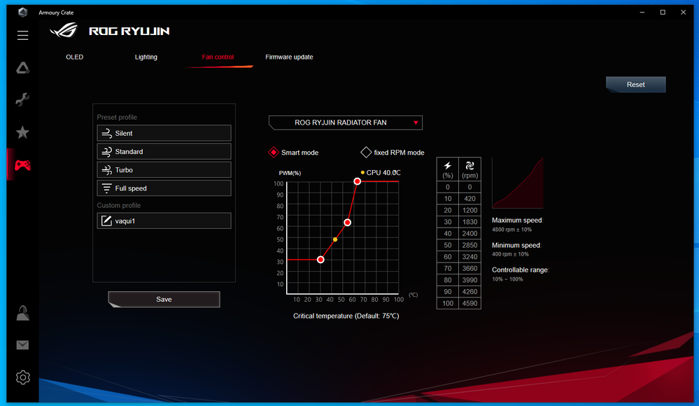Click the 3990 rpm table cell
699x406 pixels.
pyautogui.click(x=470, y=280)
